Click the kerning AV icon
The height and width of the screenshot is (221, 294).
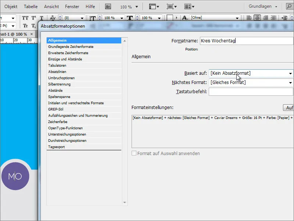point(53,18)
